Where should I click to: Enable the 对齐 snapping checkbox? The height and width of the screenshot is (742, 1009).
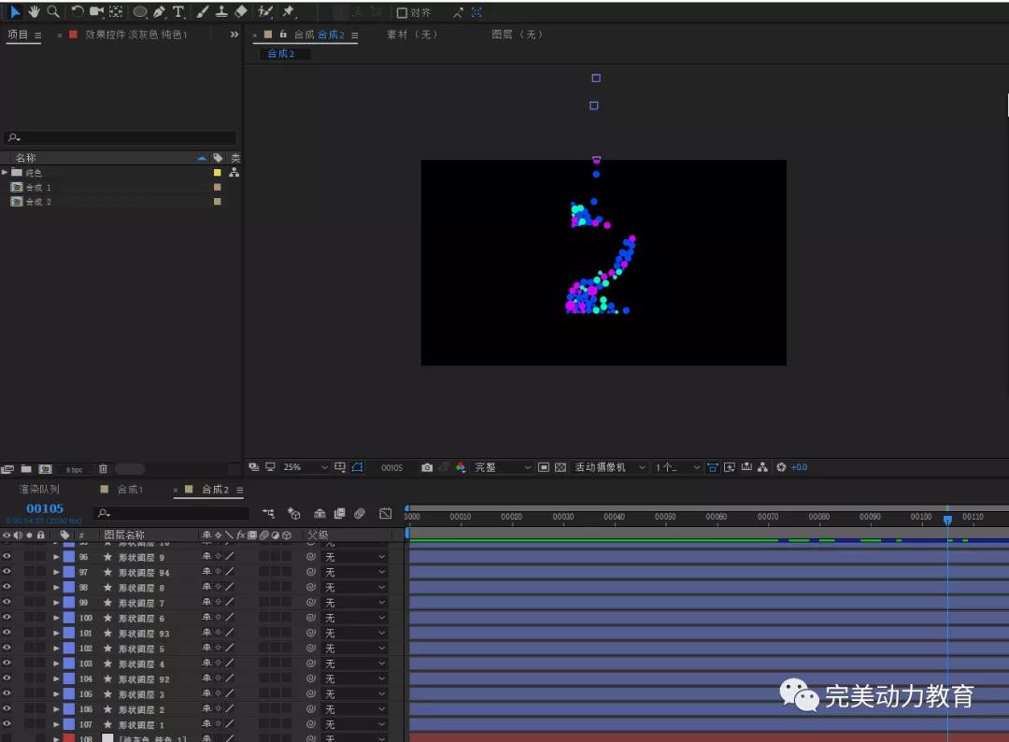pos(402,13)
